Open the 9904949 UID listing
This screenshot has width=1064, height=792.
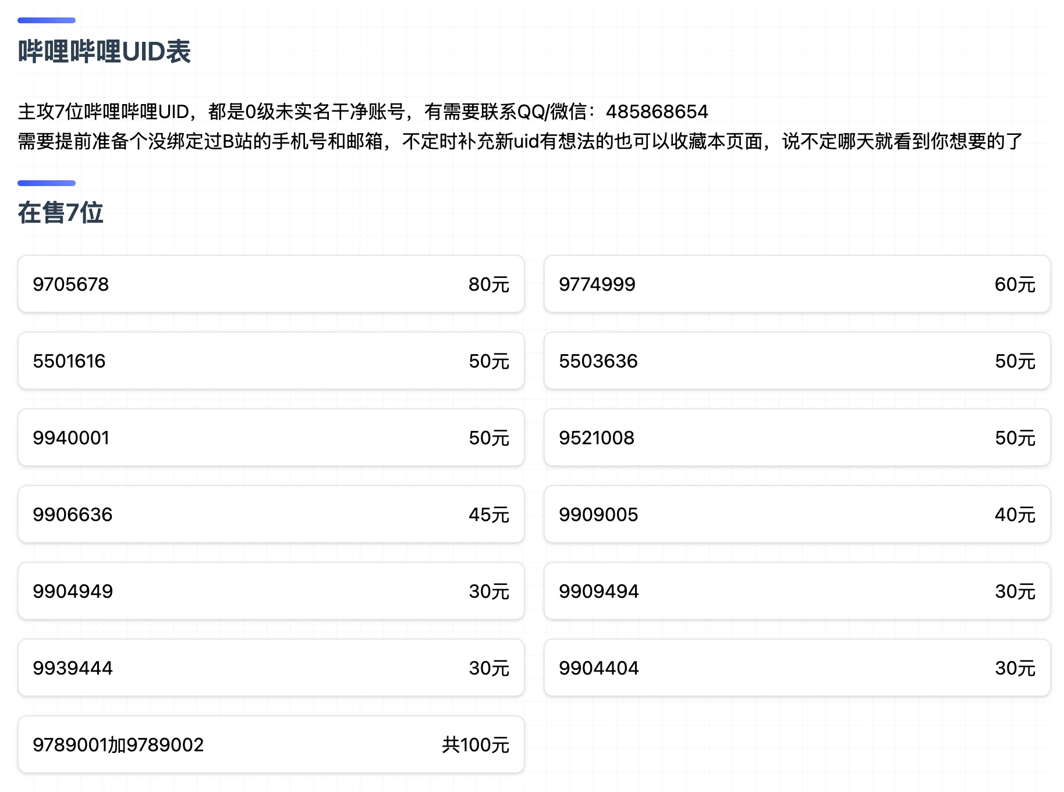271,591
